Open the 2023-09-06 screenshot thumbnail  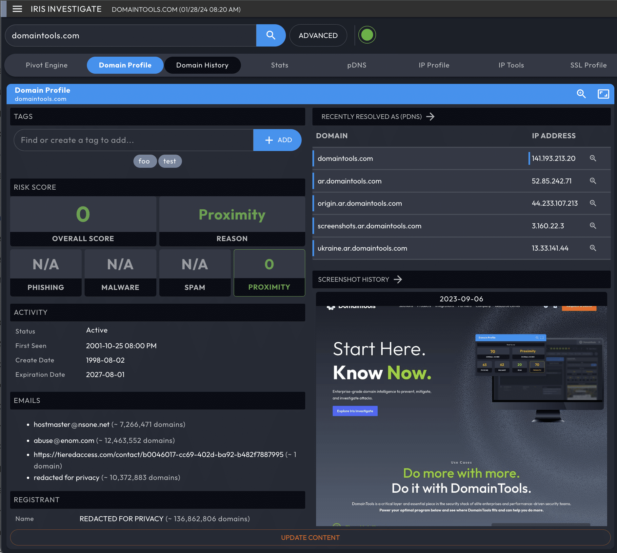click(461, 409)
